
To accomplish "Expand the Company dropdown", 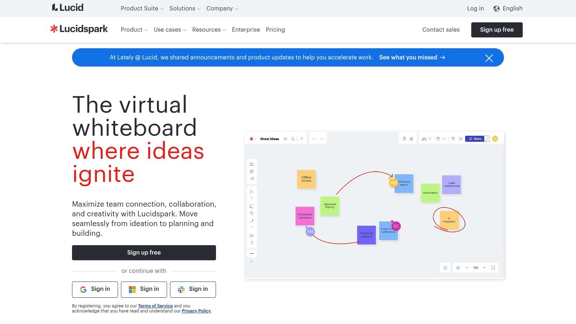I will (222, 9).
